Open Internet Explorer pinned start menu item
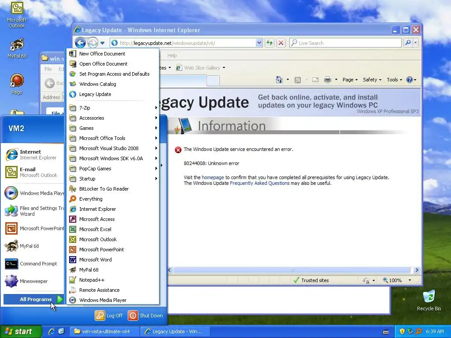The width and height of the screenshot is (451, 338). point(33,154)
